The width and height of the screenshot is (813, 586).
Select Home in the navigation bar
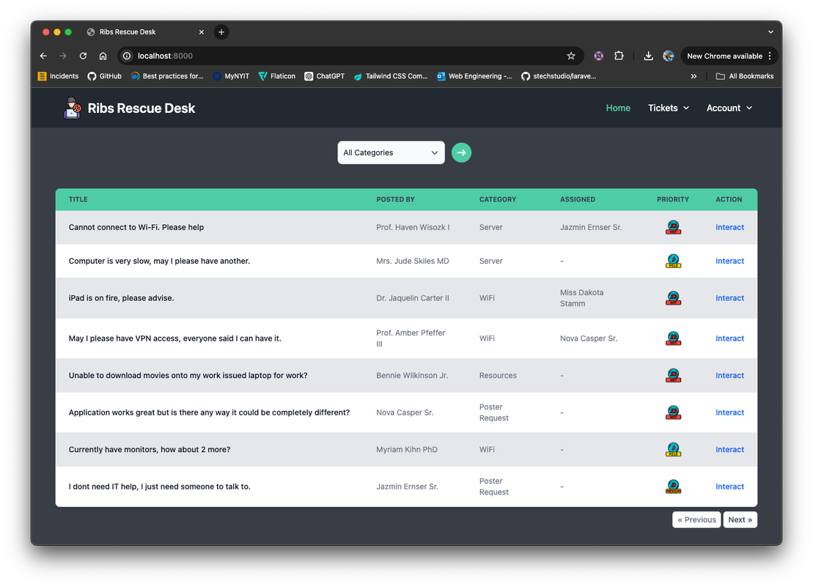(x=618, y=108)
